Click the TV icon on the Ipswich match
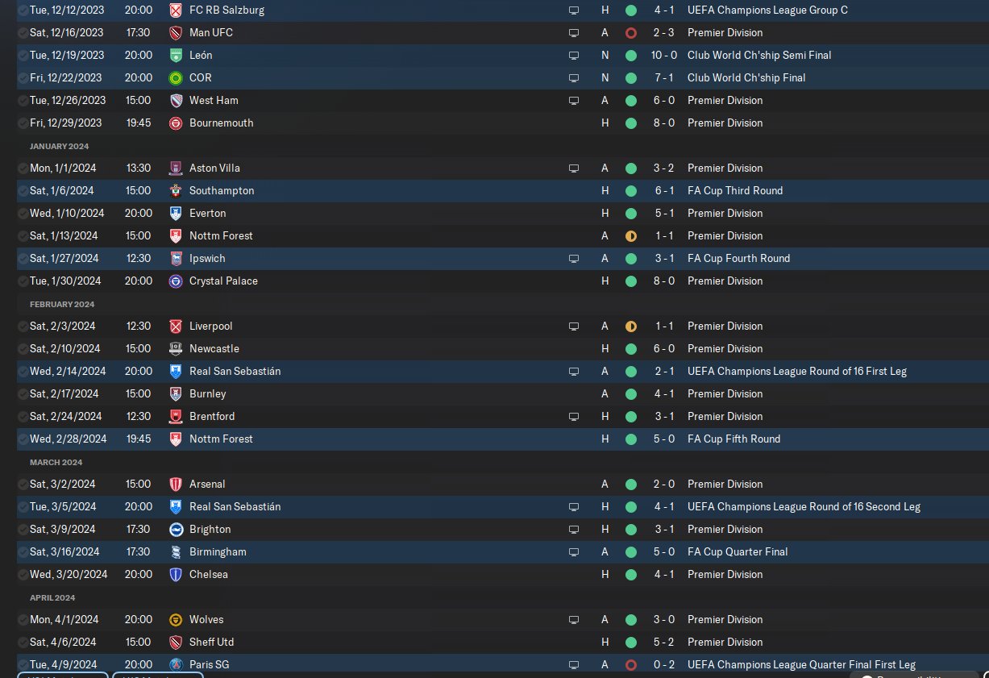Screen dimensions: 989x678 [x=574, y=259]
